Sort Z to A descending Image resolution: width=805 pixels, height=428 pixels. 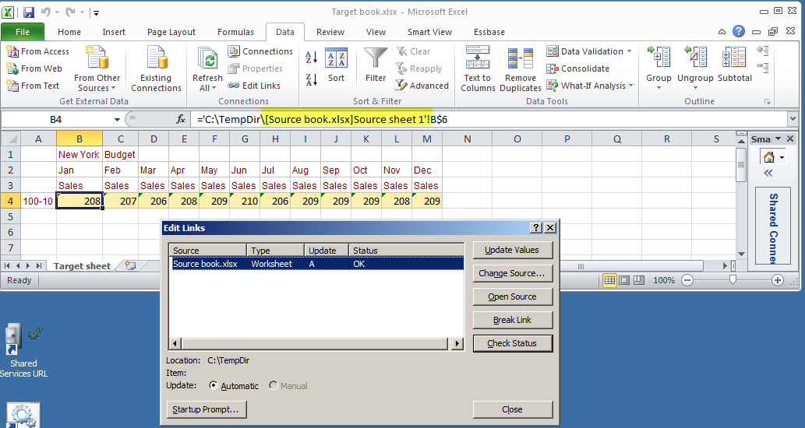click(311, 79)
